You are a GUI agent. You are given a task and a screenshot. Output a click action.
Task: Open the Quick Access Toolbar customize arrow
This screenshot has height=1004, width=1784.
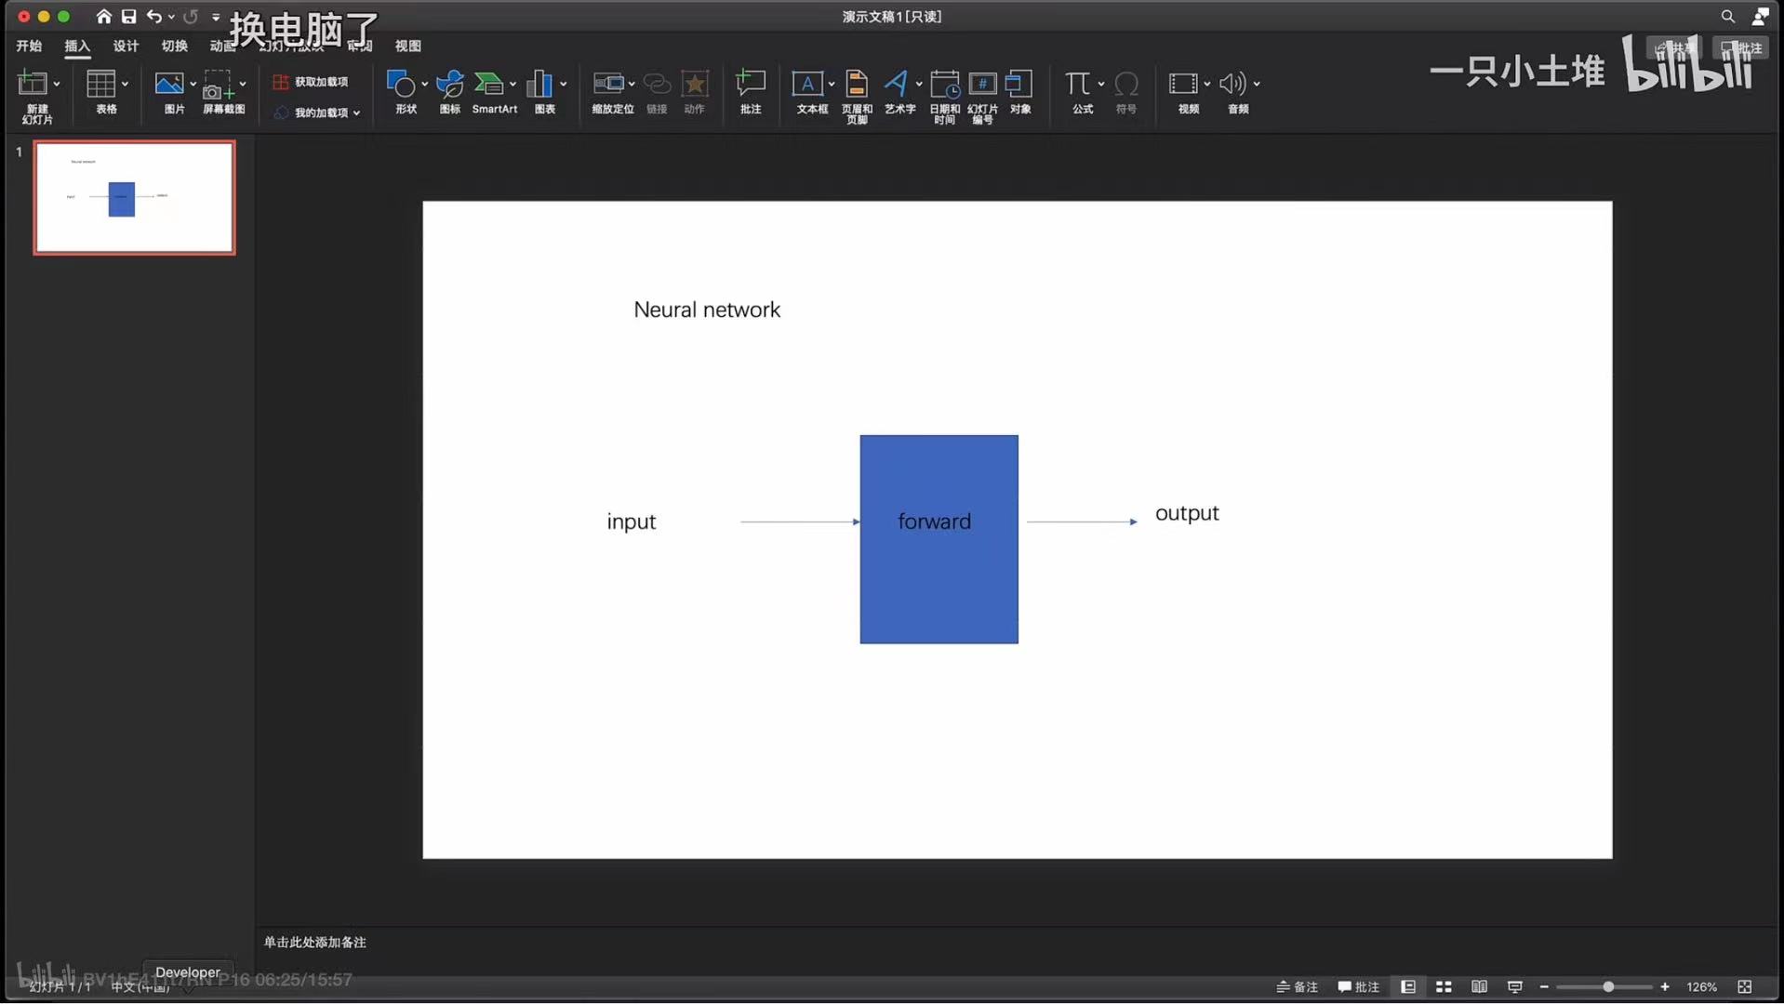point(216,17)
